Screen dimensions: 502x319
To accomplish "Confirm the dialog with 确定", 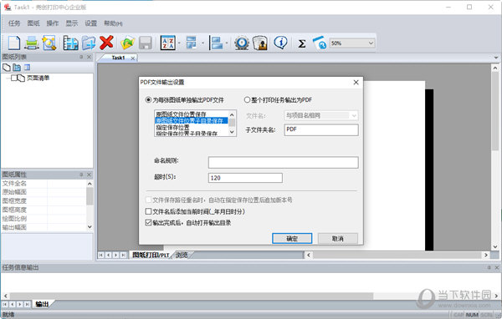I will point(292,239).
